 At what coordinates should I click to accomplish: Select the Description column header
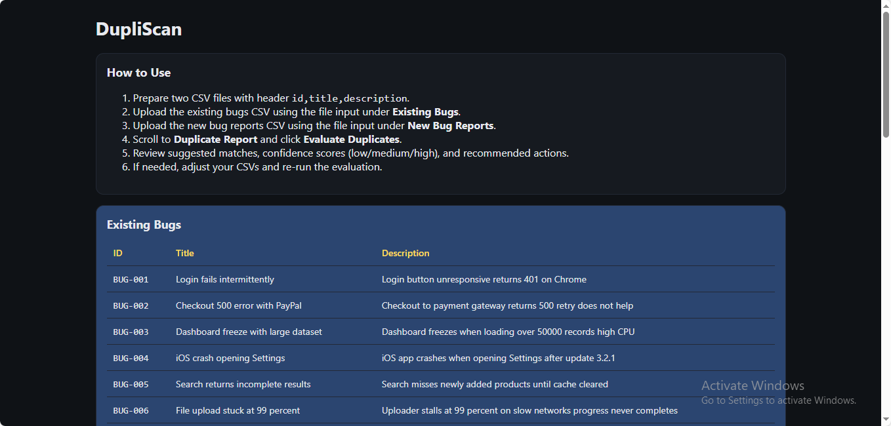[405, 253]
